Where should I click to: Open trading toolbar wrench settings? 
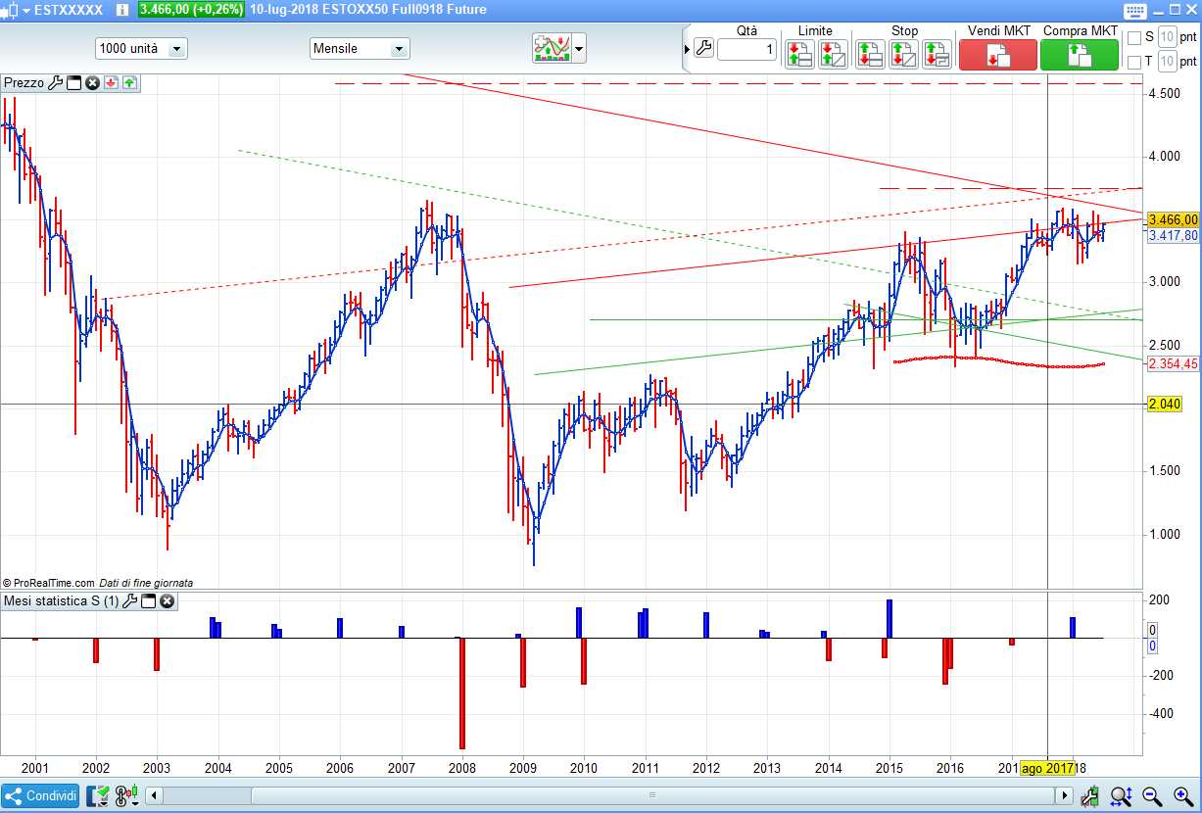703,48
